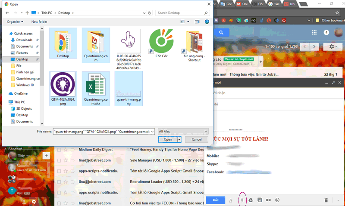Click the File name input box
The width and height of the screenshot is (345, 206).
(102, 132)
